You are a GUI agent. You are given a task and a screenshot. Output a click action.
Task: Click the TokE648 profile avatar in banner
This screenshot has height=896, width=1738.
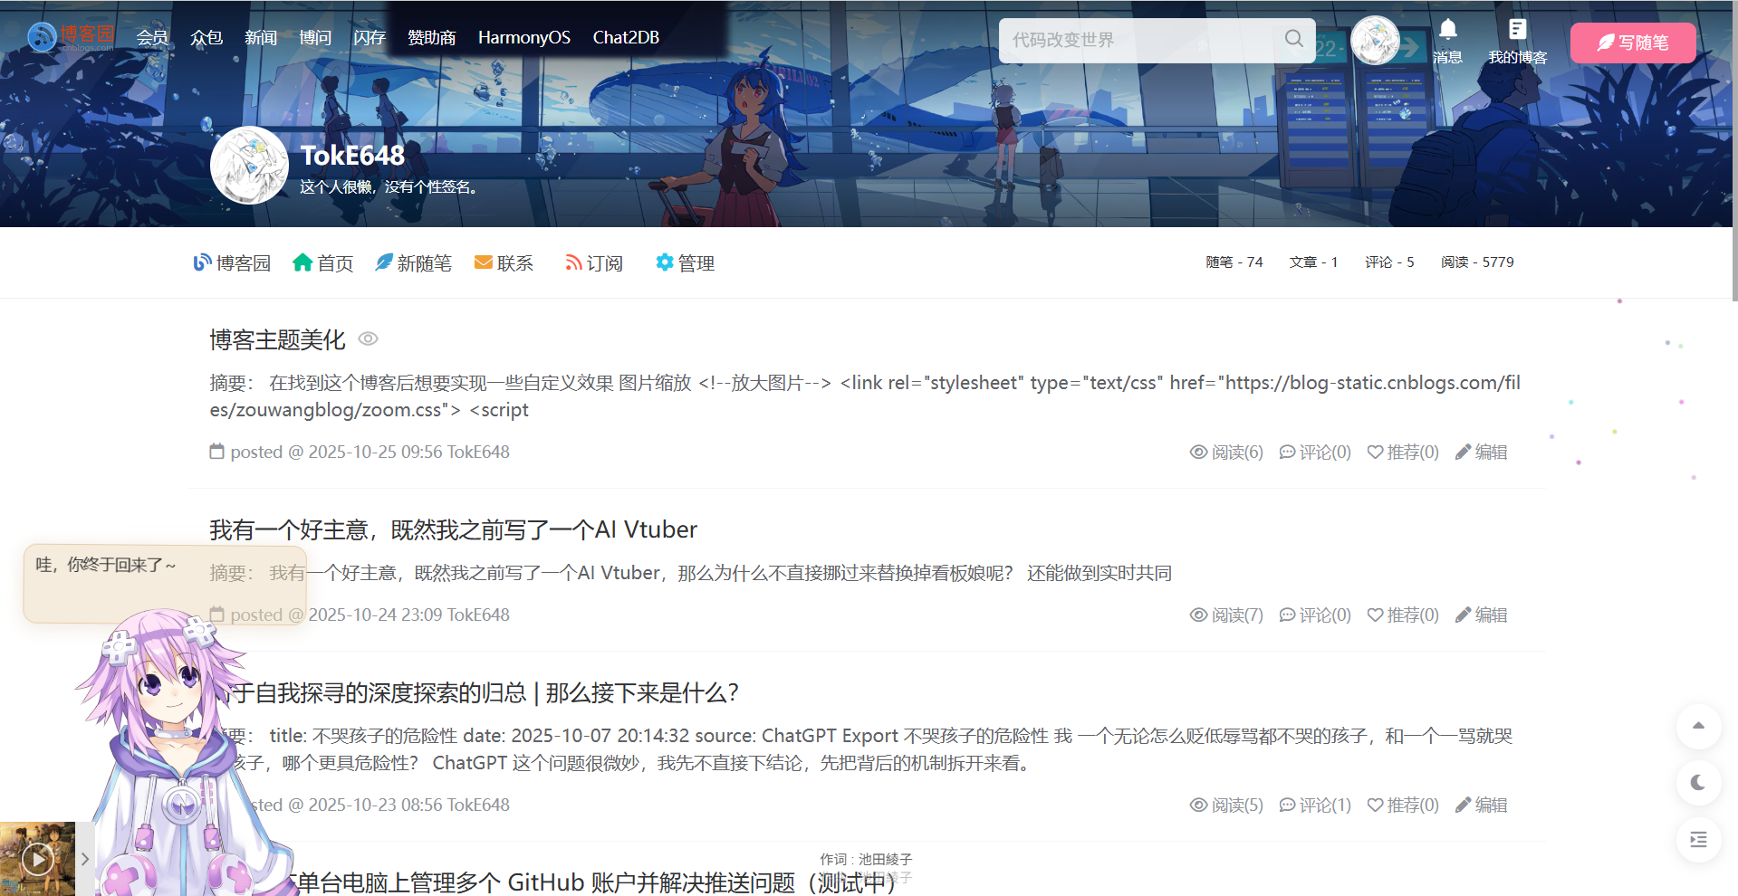[x=249, y=166]
